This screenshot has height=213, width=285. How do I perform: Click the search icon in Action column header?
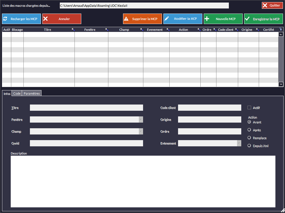pyautogui.click(x=199, y=29)
